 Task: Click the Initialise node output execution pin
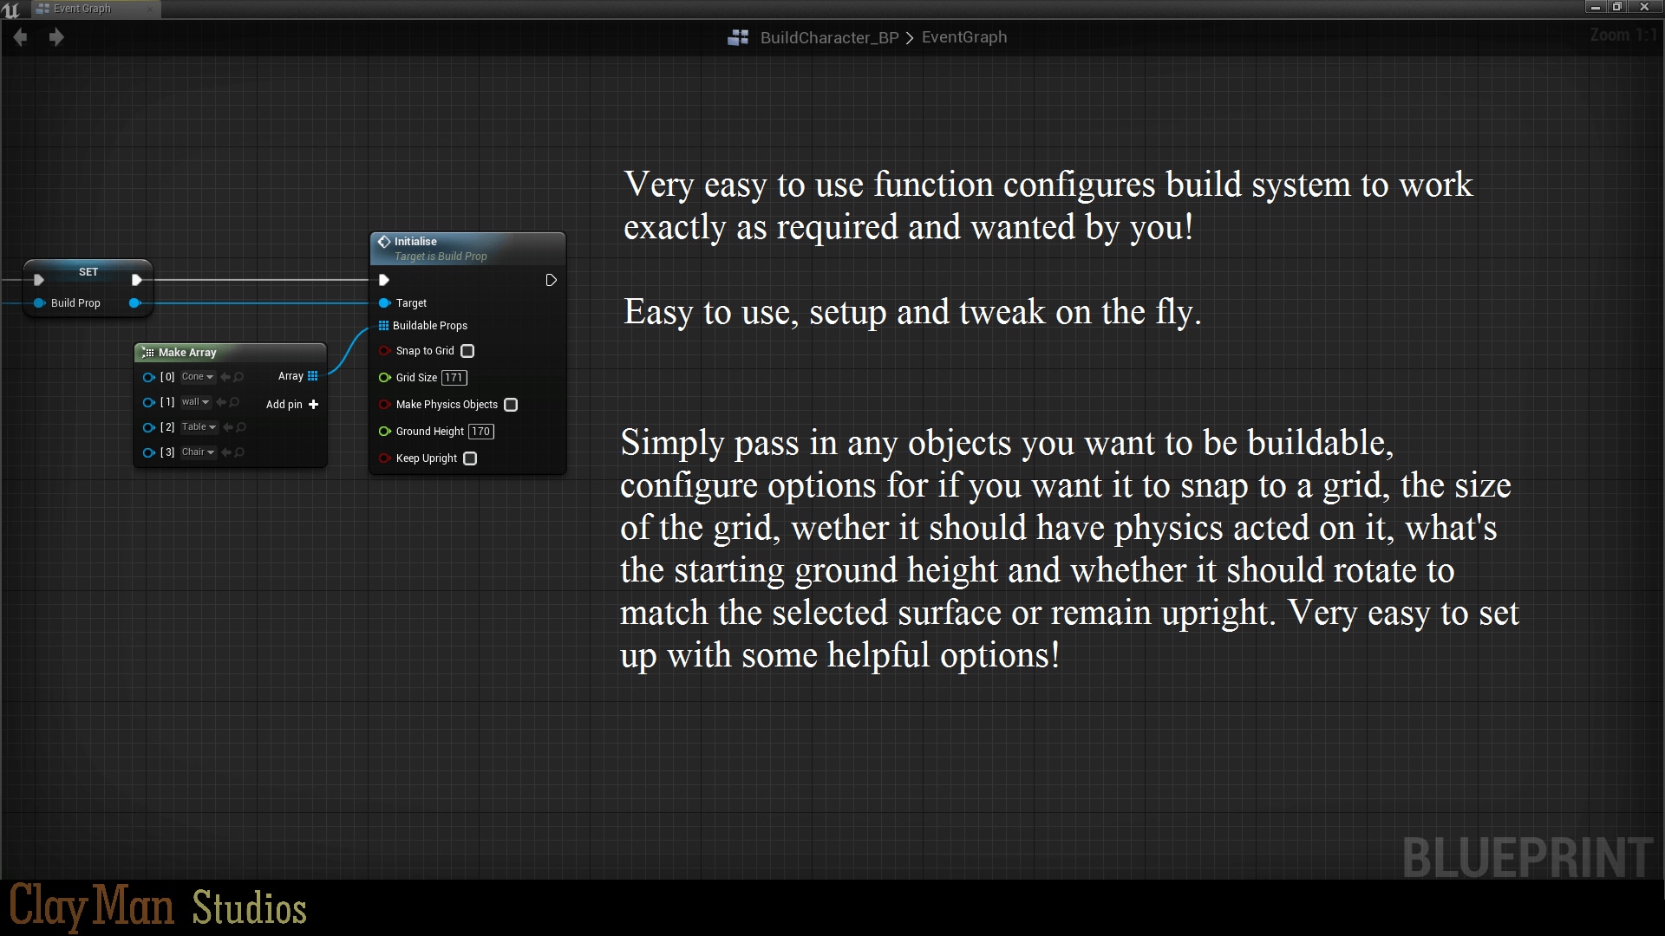[x=551, y=280]
